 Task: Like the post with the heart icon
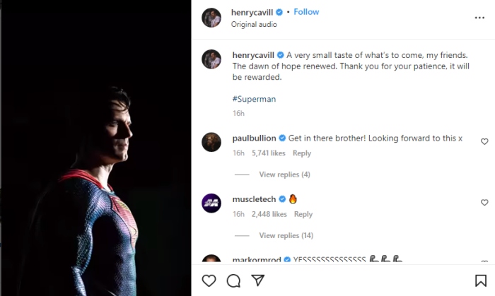[209, 280]
